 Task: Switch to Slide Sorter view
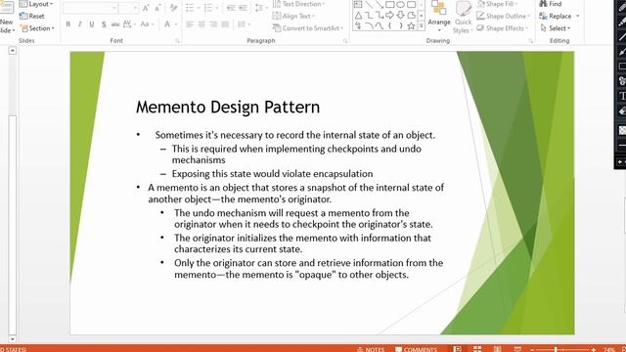pos(477,349)
